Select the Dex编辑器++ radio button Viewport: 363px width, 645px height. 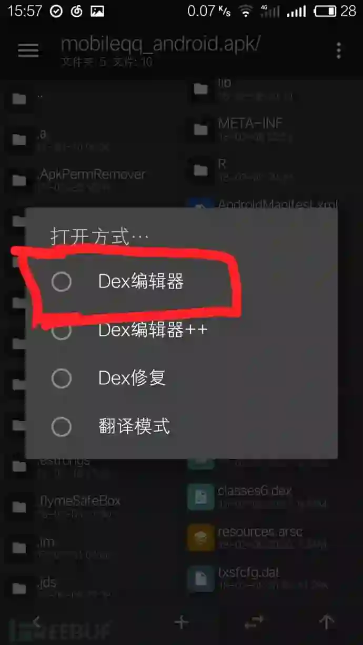62,330
